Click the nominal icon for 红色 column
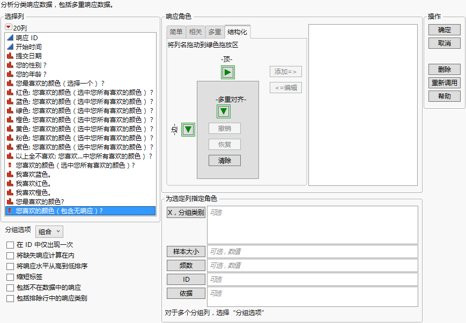Viewport: 466px width, 323px height. 10,92
